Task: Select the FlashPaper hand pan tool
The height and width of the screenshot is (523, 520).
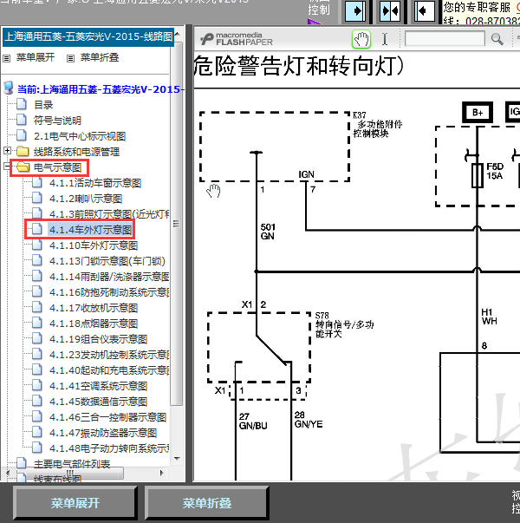Action: pyautogui.click(x=361, y=39)
